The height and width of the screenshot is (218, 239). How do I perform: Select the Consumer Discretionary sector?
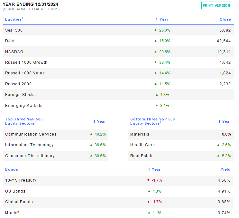coord(30,156)
